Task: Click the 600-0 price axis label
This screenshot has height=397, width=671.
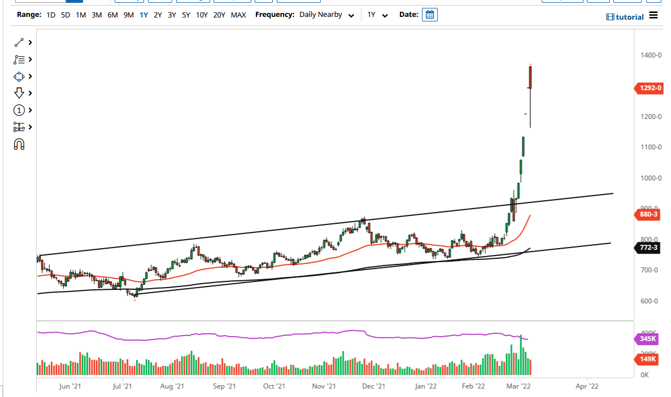Action: coord(649,301)
